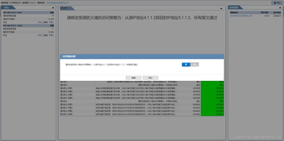This screenshot has width=284, height=141.
Task: Click 停止 link for Port2 capture
Action: pos(41,35)
